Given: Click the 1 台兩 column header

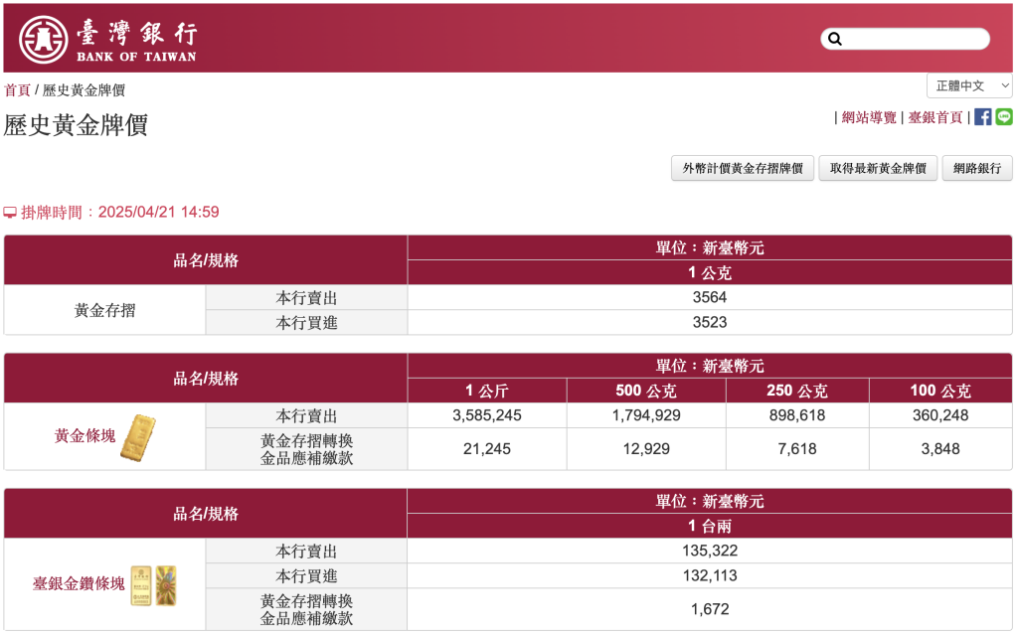Looking at the screenshot, I should (710, 527).
